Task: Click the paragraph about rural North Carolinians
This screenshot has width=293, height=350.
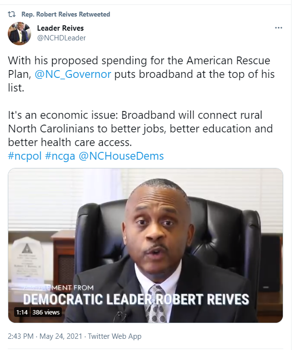Action: click(140, 129)
